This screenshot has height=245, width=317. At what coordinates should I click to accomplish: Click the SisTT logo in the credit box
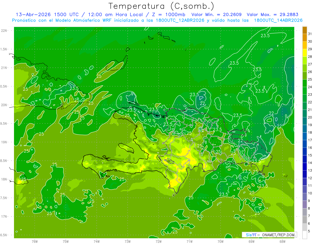[x=251, y=235]
